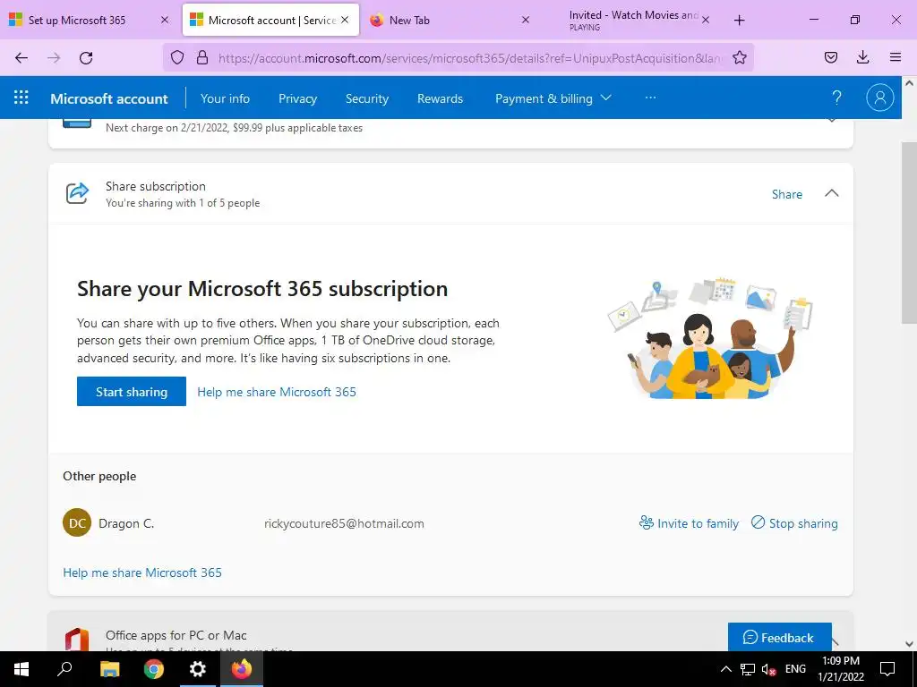Click the site security padlock icon
Image resolution: width=917 pixels, height=687 pixels.
(x=202, y=57)
